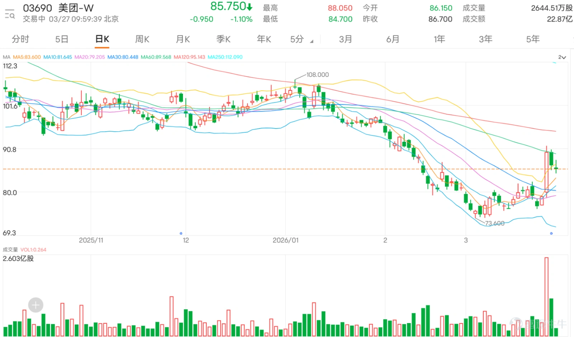574x337 pixels.
Task: Click the MA indicator name label
Action: click(6, 57)
